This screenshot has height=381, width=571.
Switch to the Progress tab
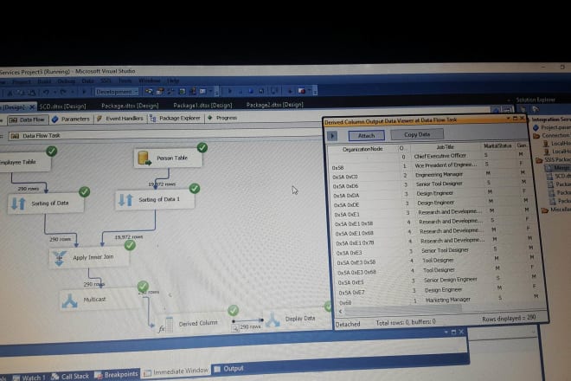pos(222,118)
